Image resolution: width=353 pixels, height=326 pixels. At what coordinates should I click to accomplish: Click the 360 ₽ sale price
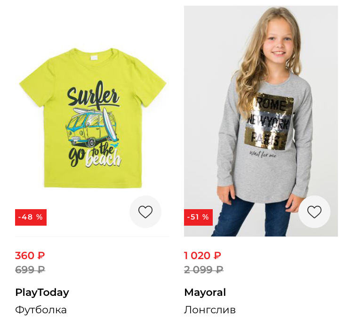click(30, 255)
